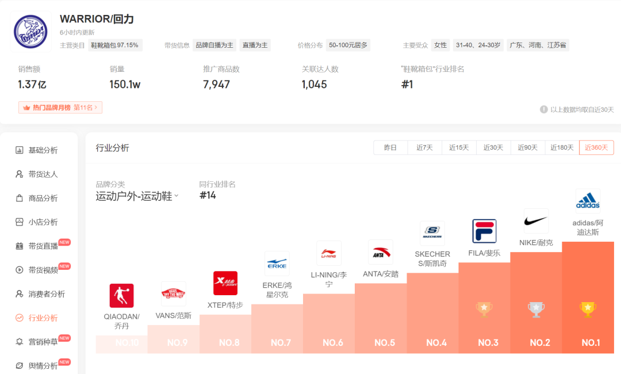
Task: Select the NIKE swoosh logo in the chart
Action: coord(536,220)
